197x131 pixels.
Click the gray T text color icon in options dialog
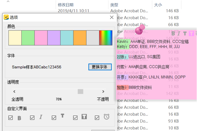click(x=62, y=116)
